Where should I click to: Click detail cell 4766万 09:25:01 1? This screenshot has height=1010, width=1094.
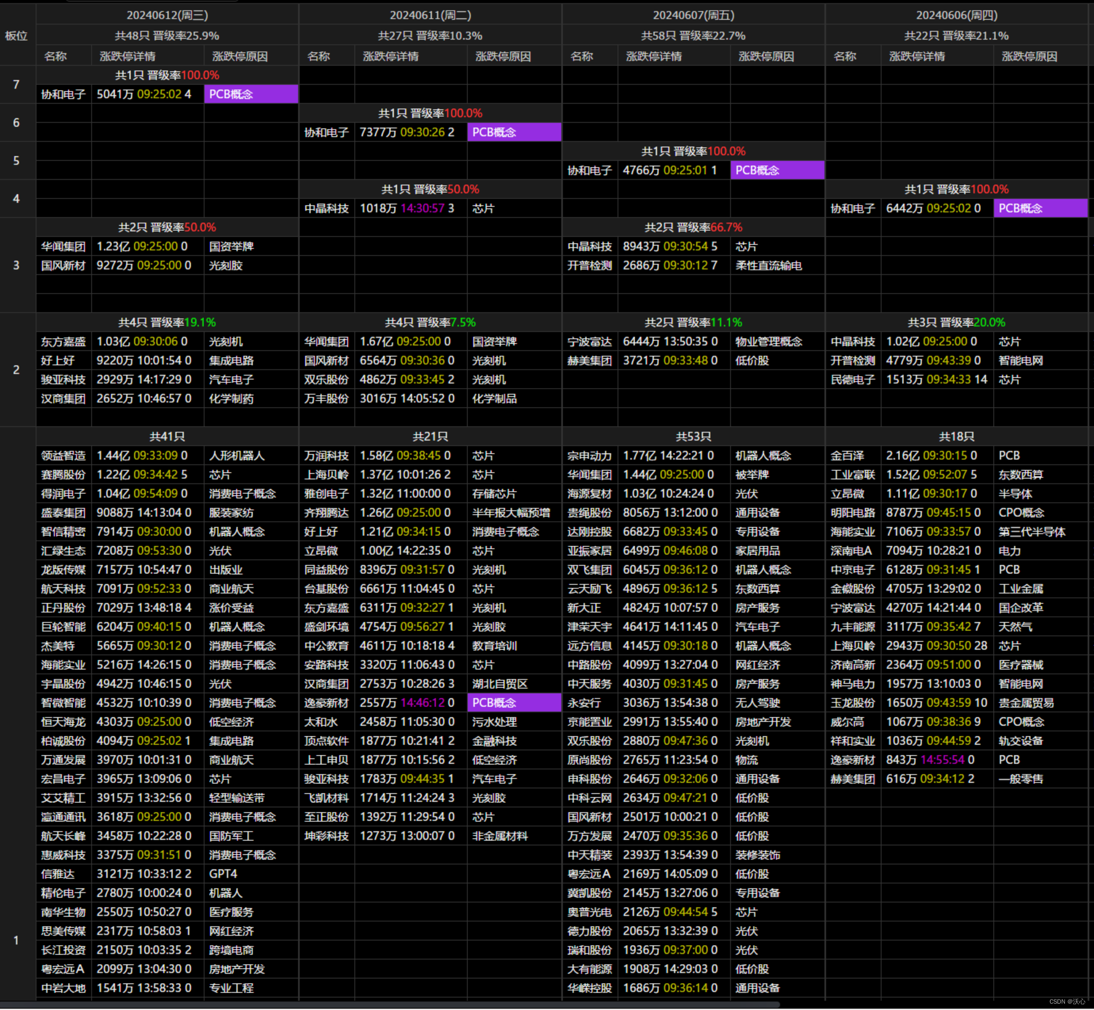click(674, 170)
